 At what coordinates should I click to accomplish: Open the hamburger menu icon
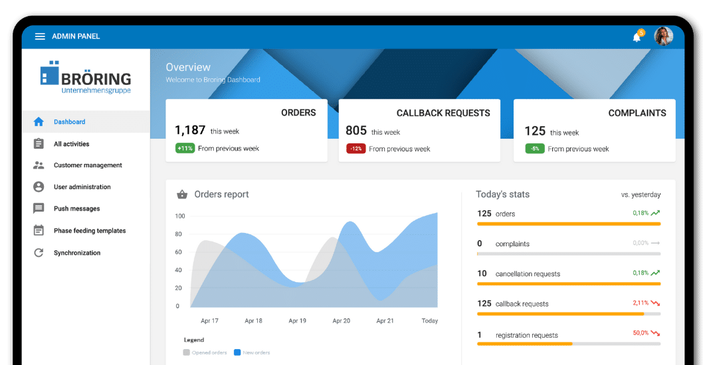pyautogui.click(x=40, y=36)
